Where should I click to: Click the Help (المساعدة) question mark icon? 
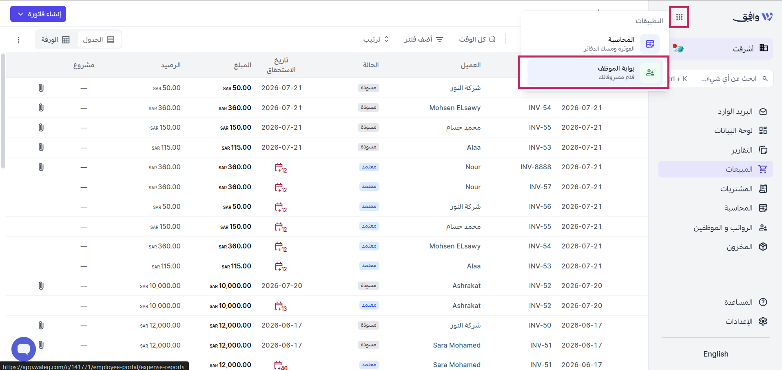pos(763,302)
